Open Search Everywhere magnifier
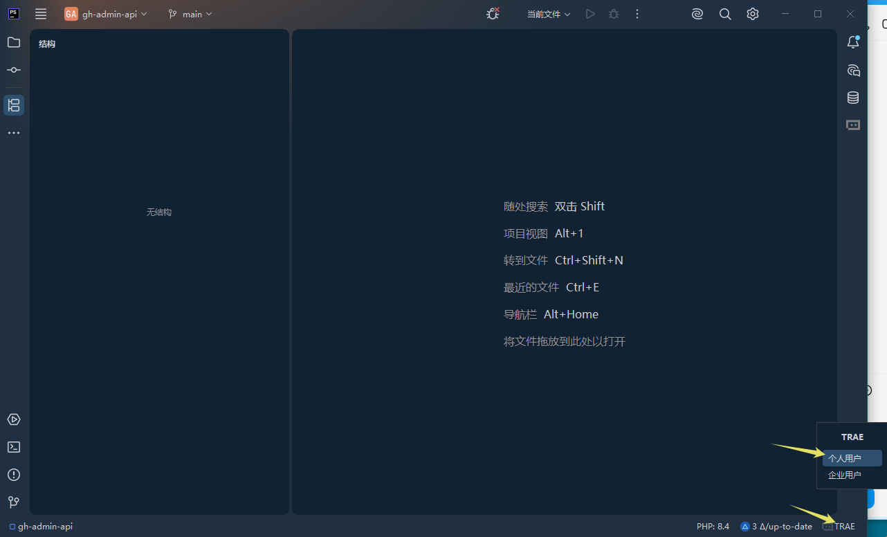 (725, 14)
